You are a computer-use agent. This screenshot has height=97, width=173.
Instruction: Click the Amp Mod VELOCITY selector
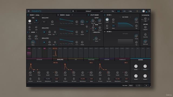(x=145, y=30)
